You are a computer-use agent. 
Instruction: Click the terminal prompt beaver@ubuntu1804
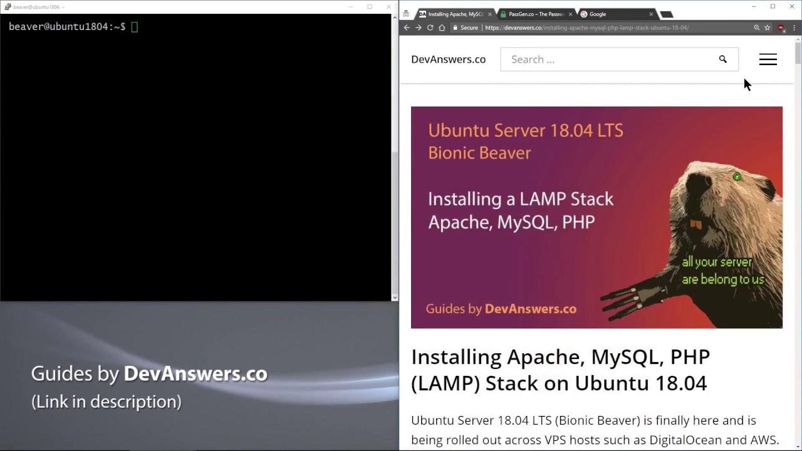[x=67, y=27]
